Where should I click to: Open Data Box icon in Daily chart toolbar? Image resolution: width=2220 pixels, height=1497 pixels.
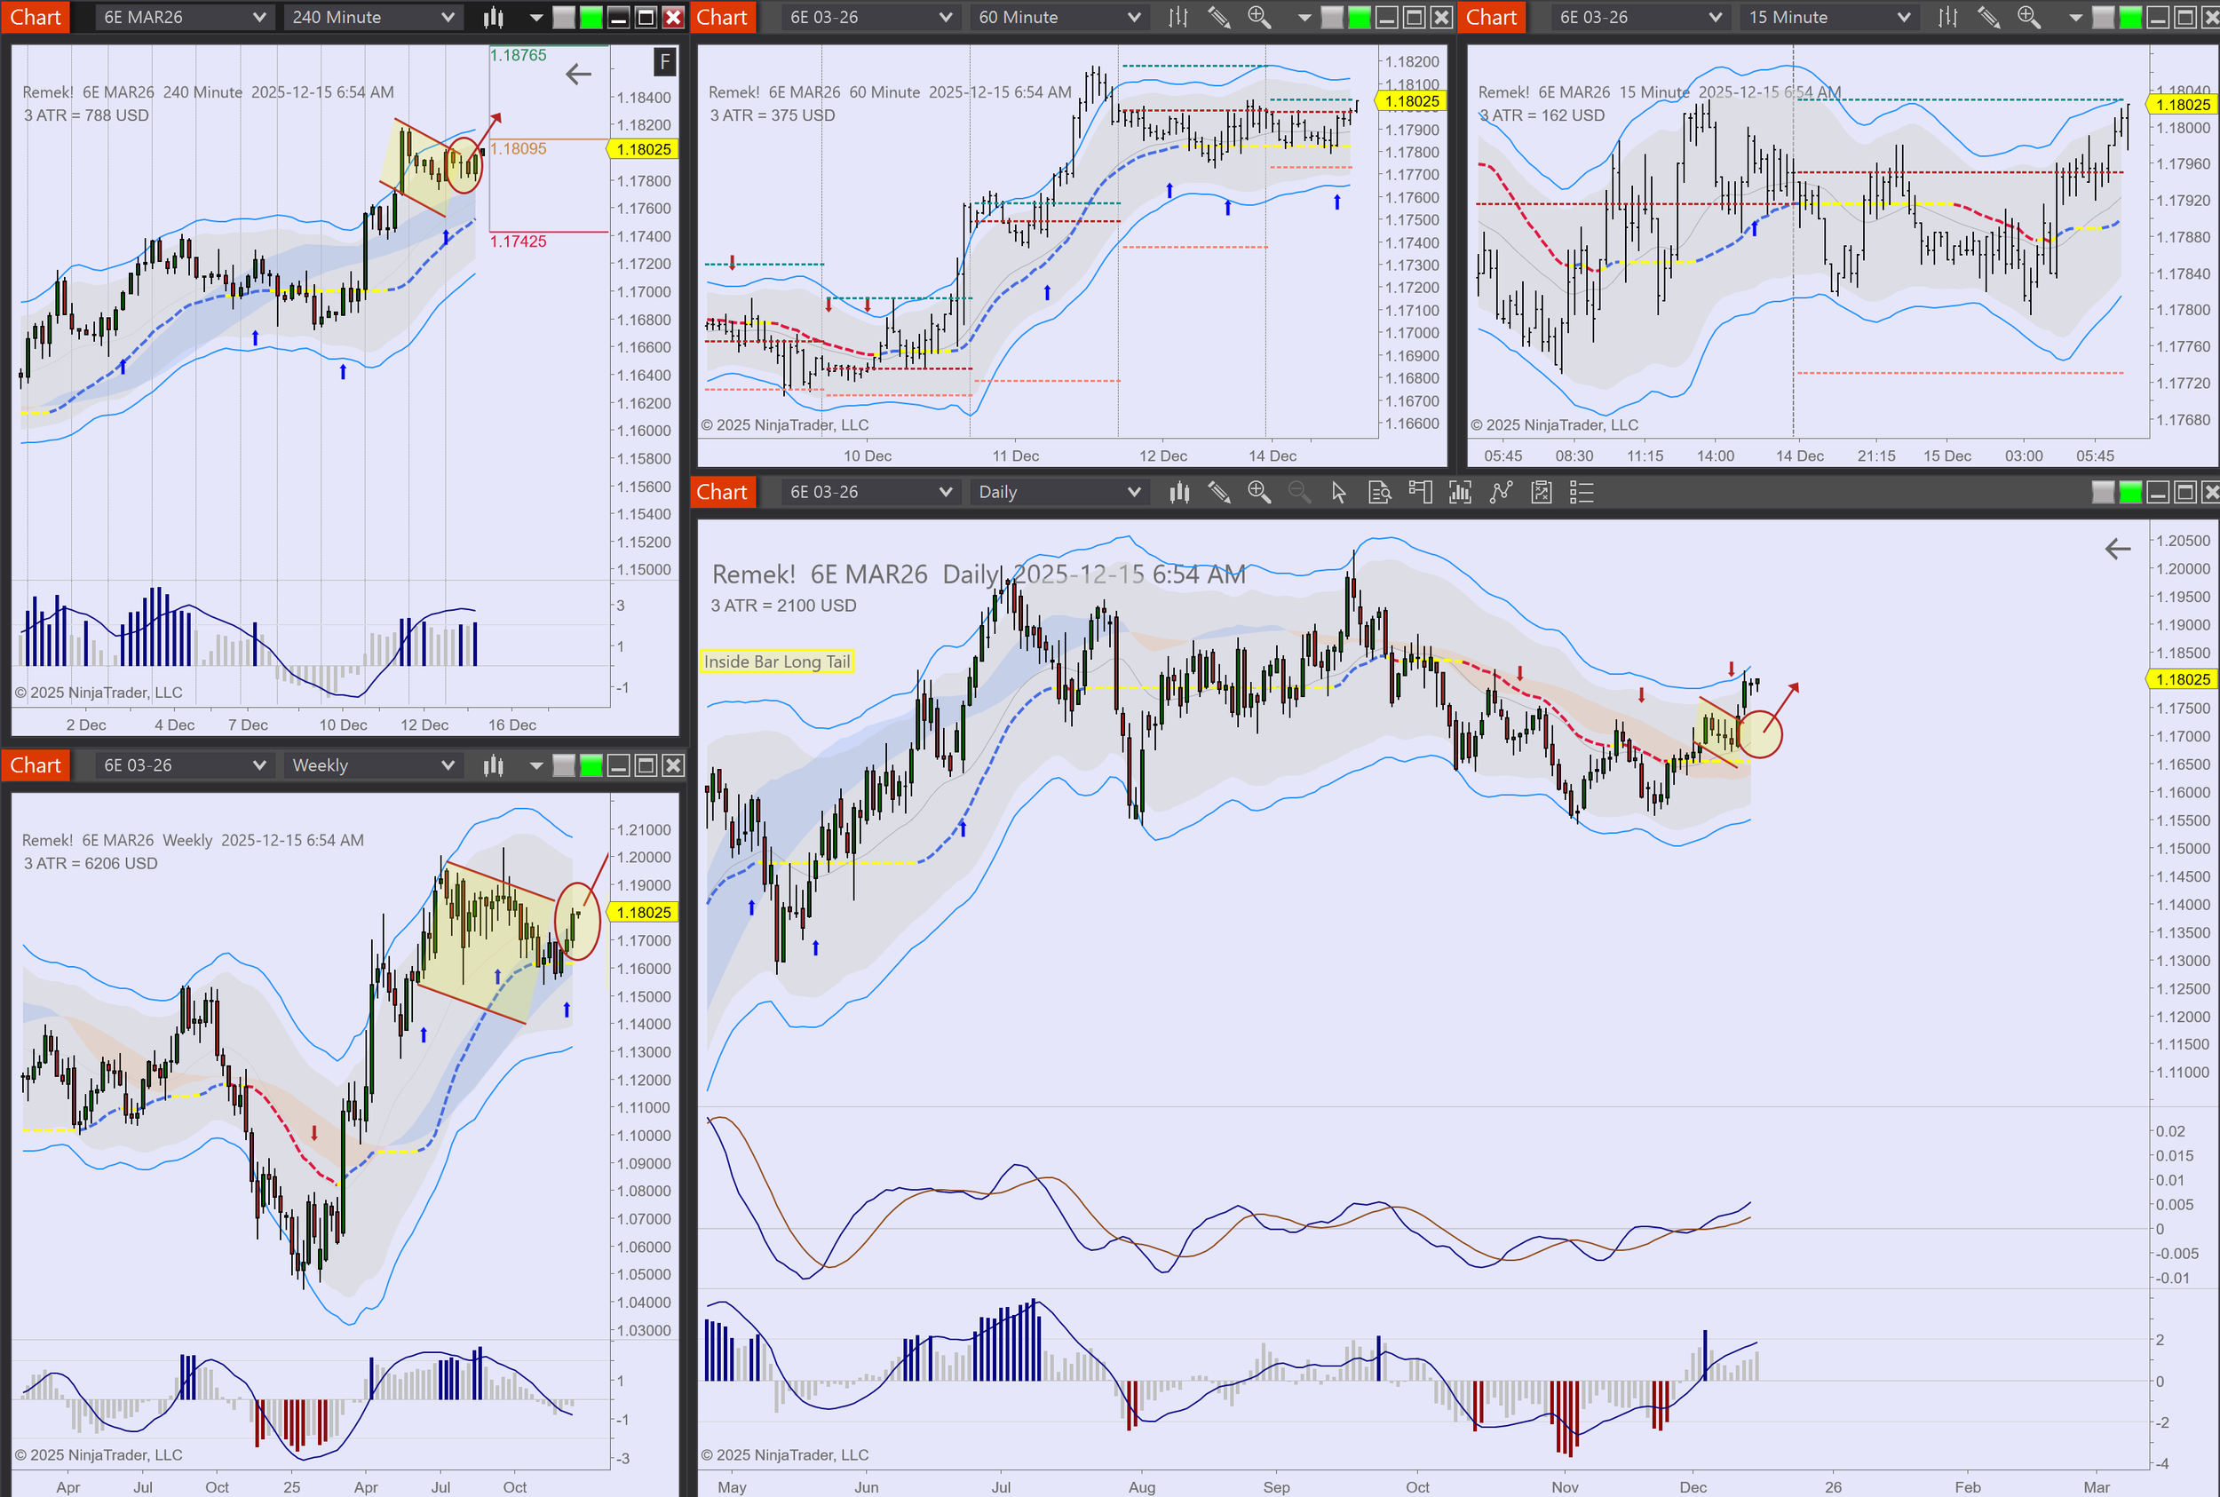click(x=1379, y=493)
